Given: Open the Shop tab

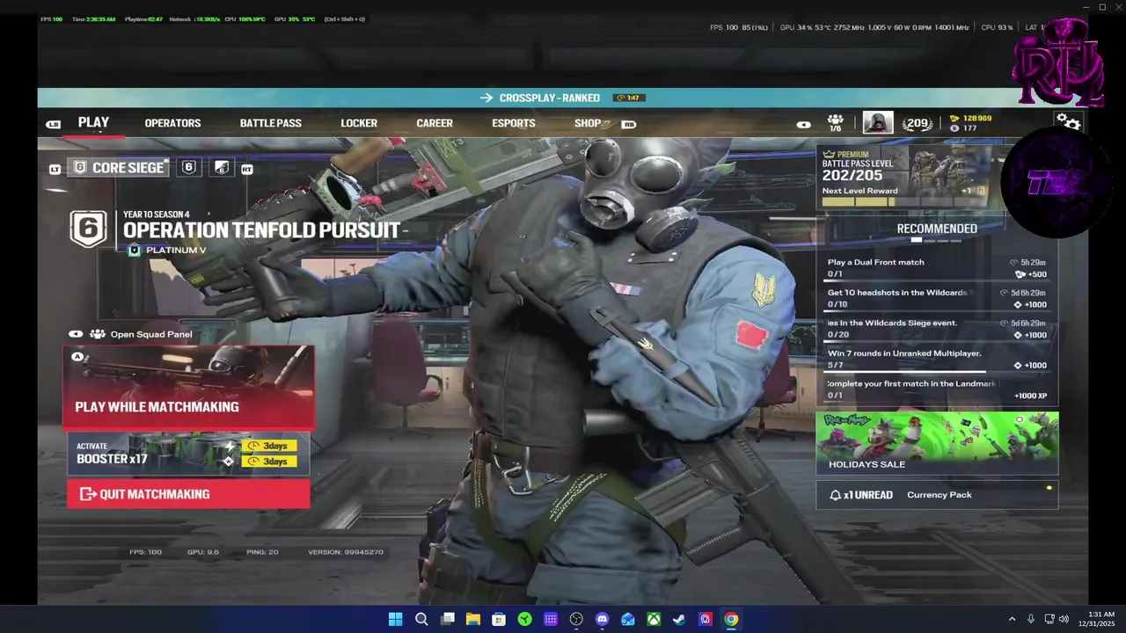Looking at the screenshot, I should tap(588, 123).
